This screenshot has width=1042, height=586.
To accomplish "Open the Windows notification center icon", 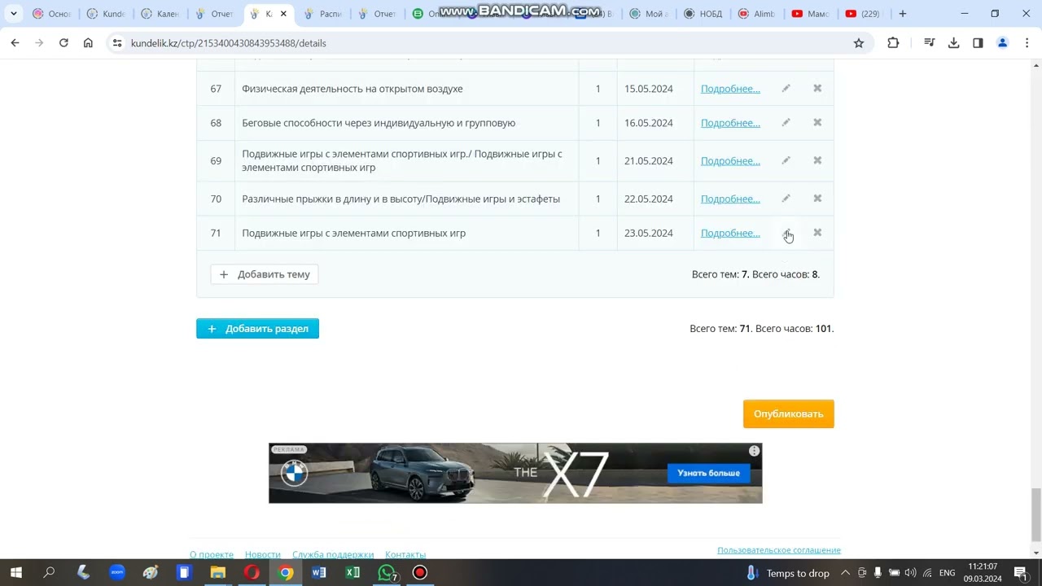I will [1021, 573].
